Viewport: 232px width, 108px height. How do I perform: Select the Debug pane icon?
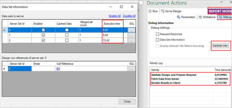click(221, 17)
